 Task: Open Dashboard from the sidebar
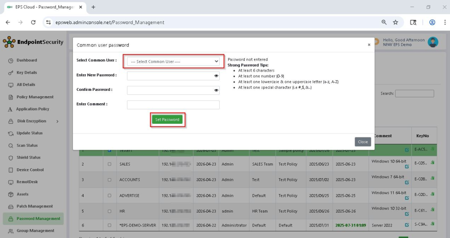click(x=27, y=60)
